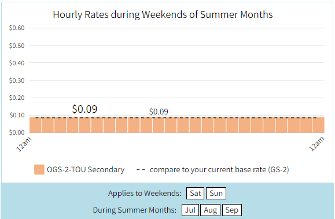
Task: Click the compare to current base rate legend text
Action: pos(219,170)
